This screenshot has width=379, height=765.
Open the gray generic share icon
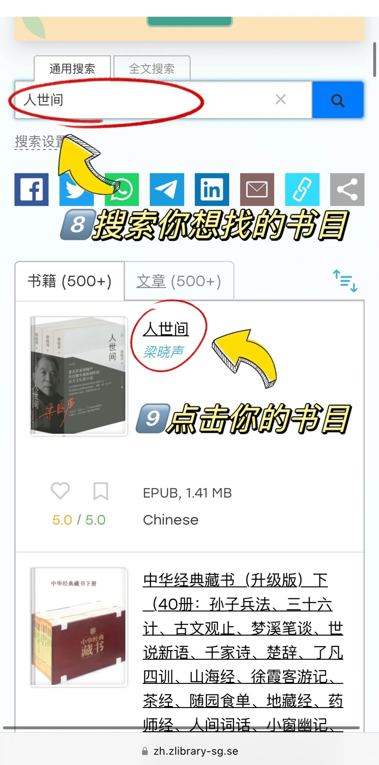[347, 189]
